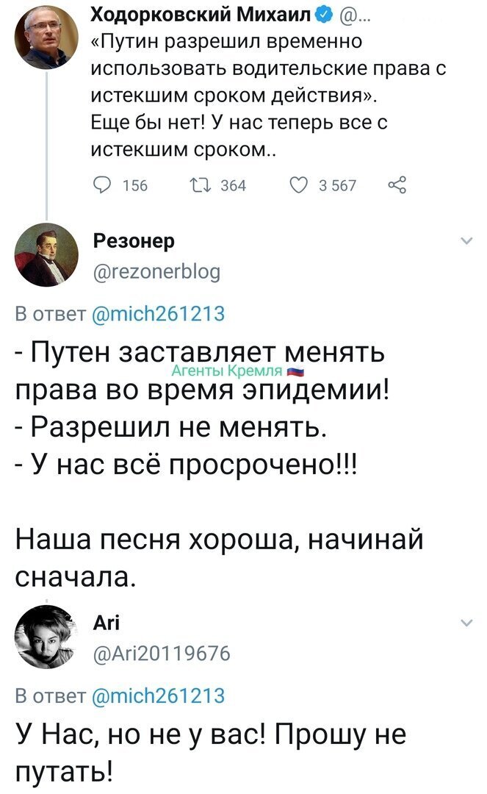Screen dimensions: 487x794
Task: Click the Резонер display name
Action: pyautogui.click(x=134, y=241)
